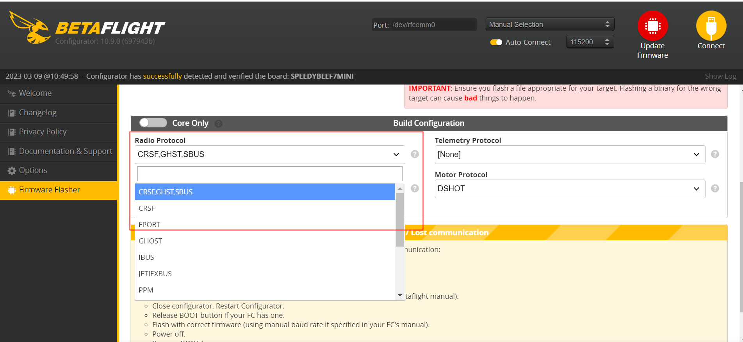Viewport: 743px width, 342px height.
Task: Click the Build Configuration header text
Action: coord(429,123)
